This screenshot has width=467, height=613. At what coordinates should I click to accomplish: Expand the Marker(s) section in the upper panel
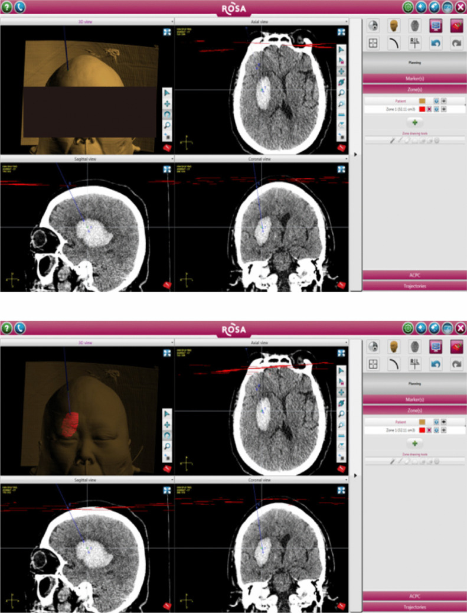pyautogui.click(x=414, y=78)
